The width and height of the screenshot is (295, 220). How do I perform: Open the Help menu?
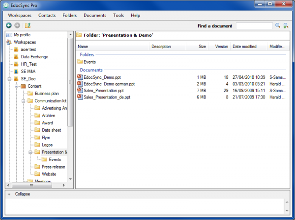click(136, 15)
